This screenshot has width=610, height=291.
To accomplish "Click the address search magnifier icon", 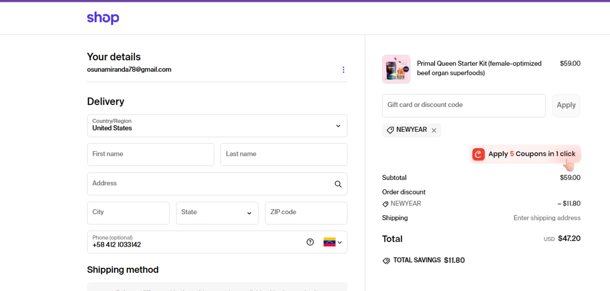I will point(338,184).
